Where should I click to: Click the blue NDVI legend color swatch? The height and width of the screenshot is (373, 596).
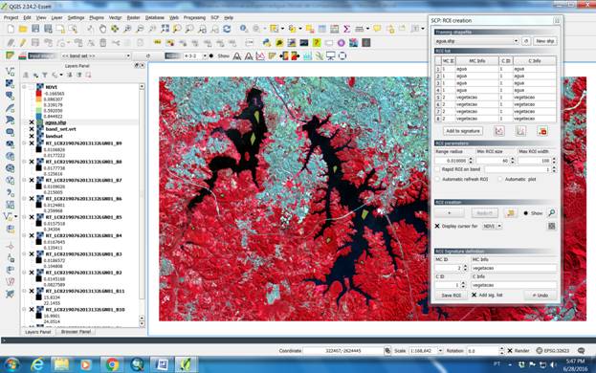(39, 117)
